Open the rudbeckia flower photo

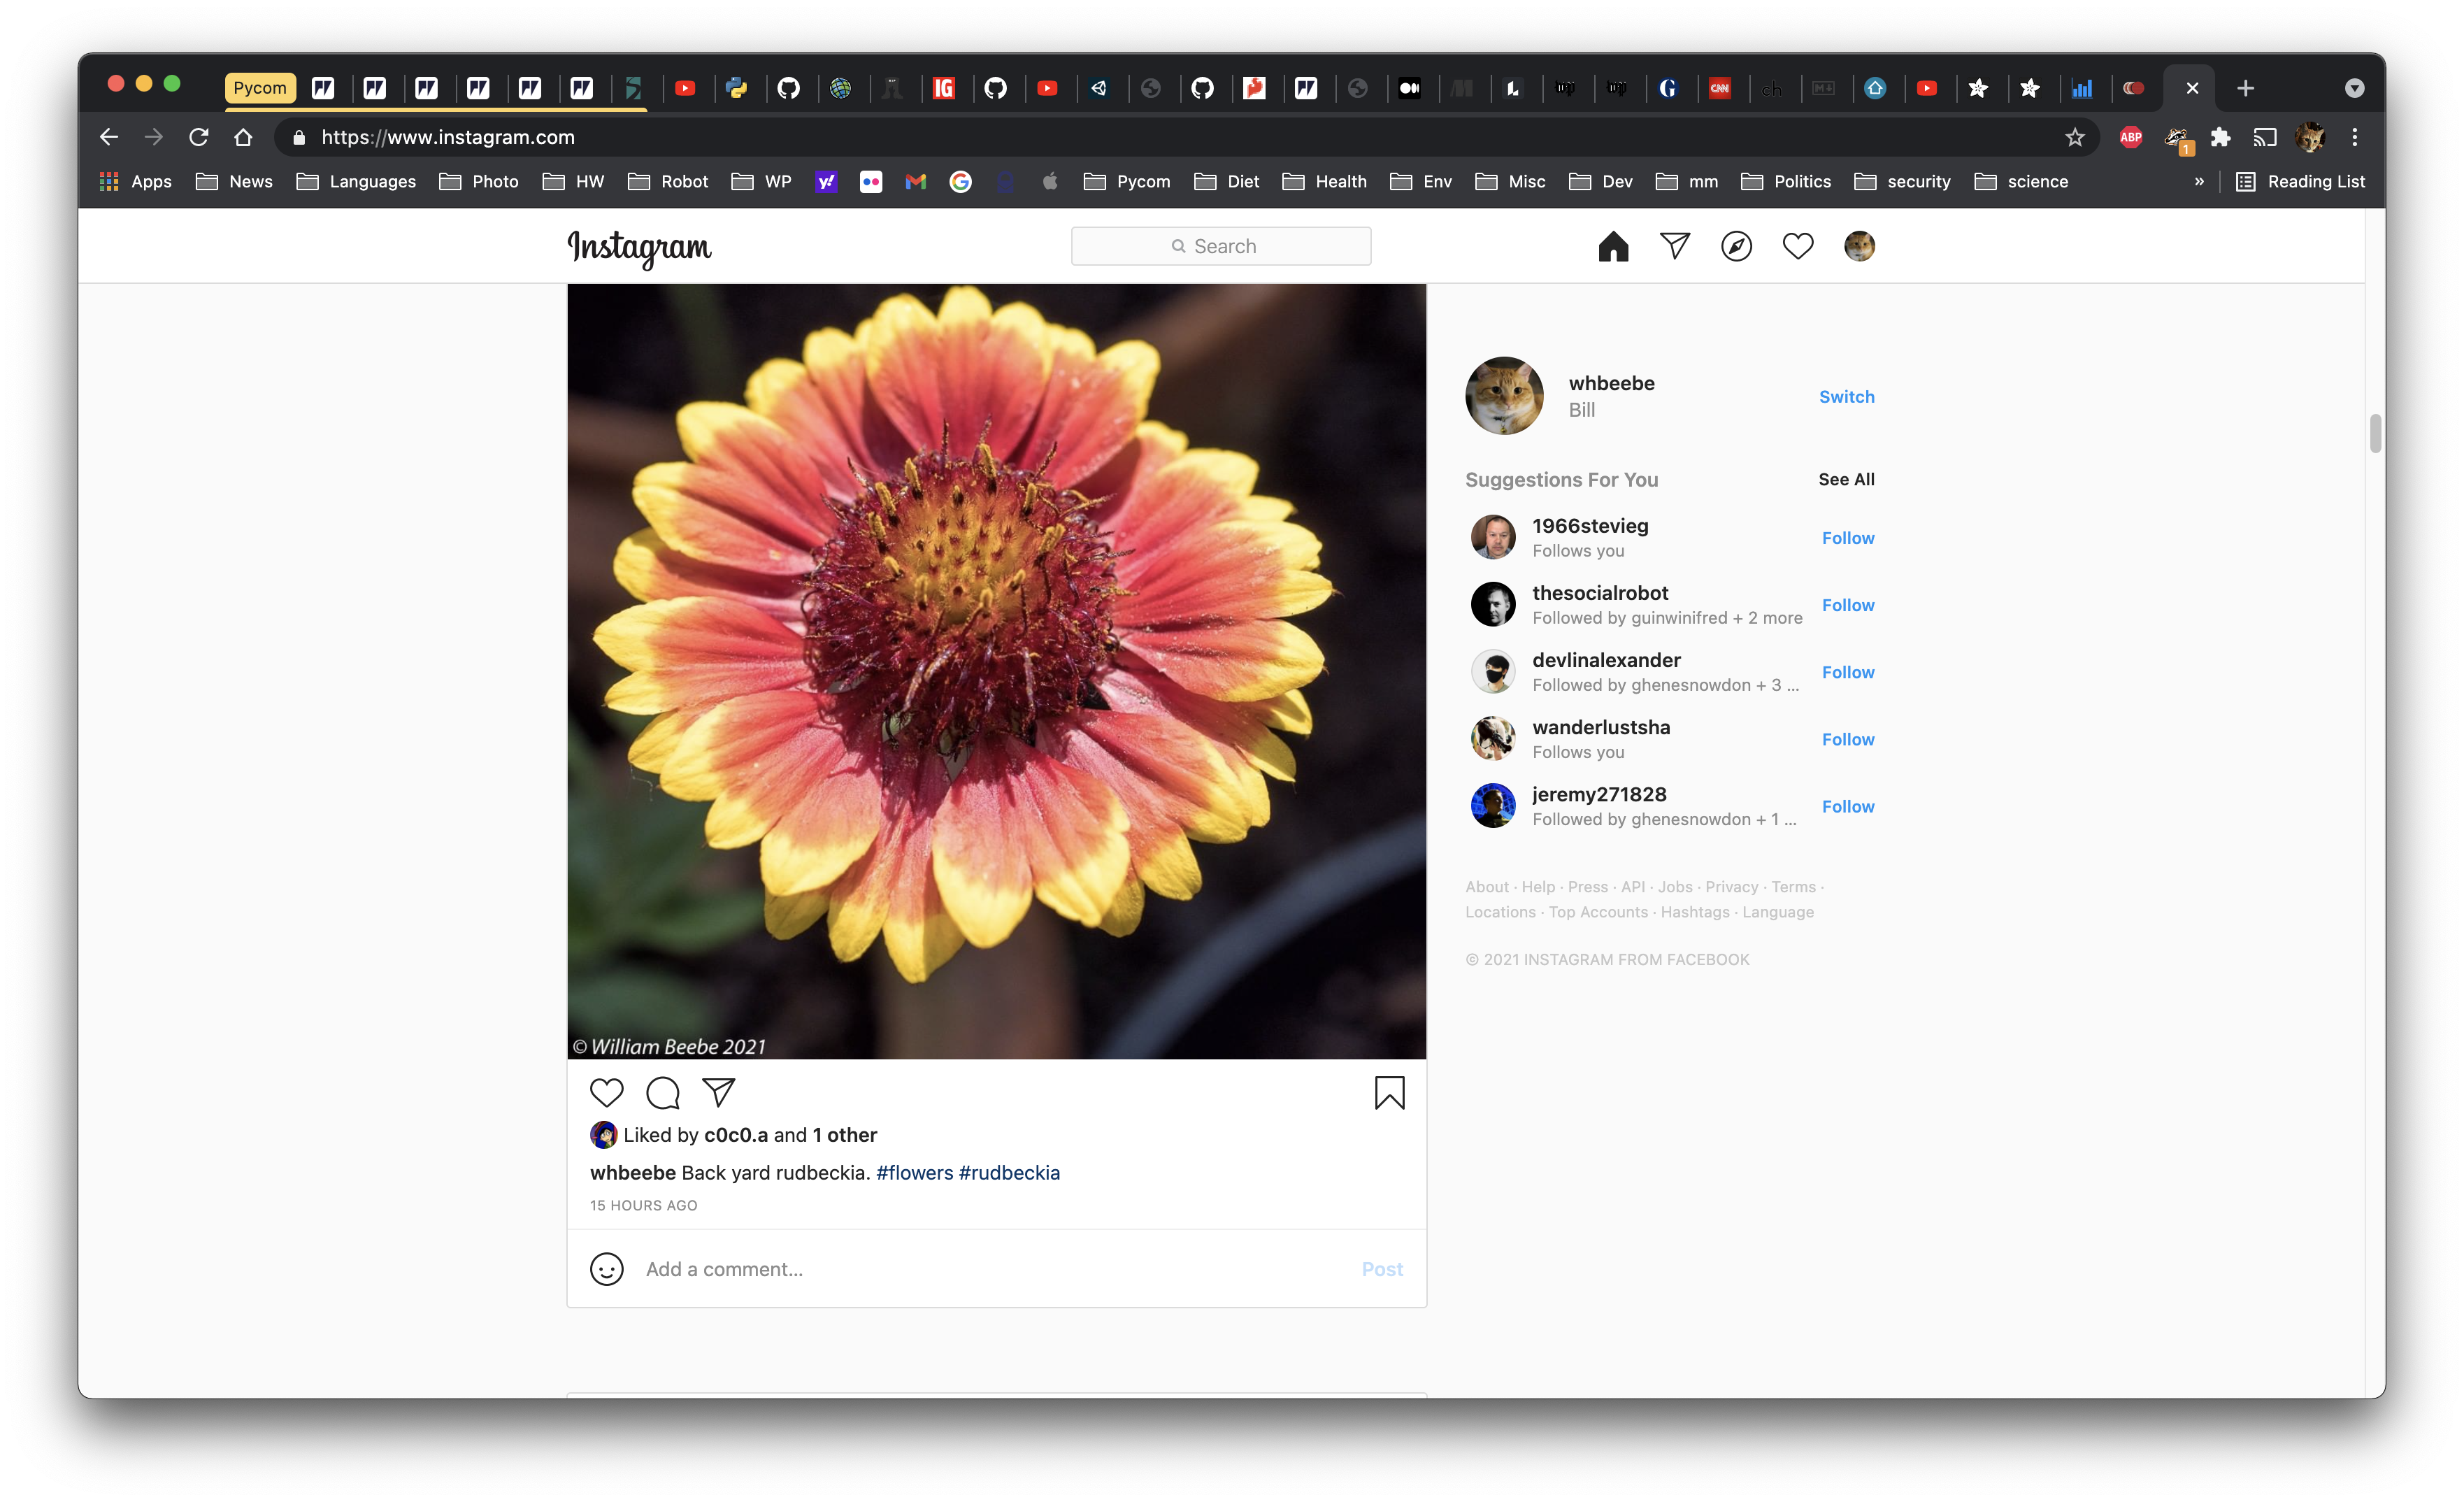[x=996, y=671]
